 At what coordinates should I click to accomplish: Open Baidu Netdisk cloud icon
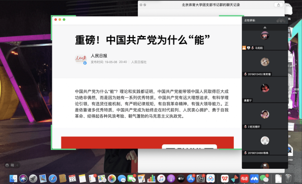coord(210,179)
